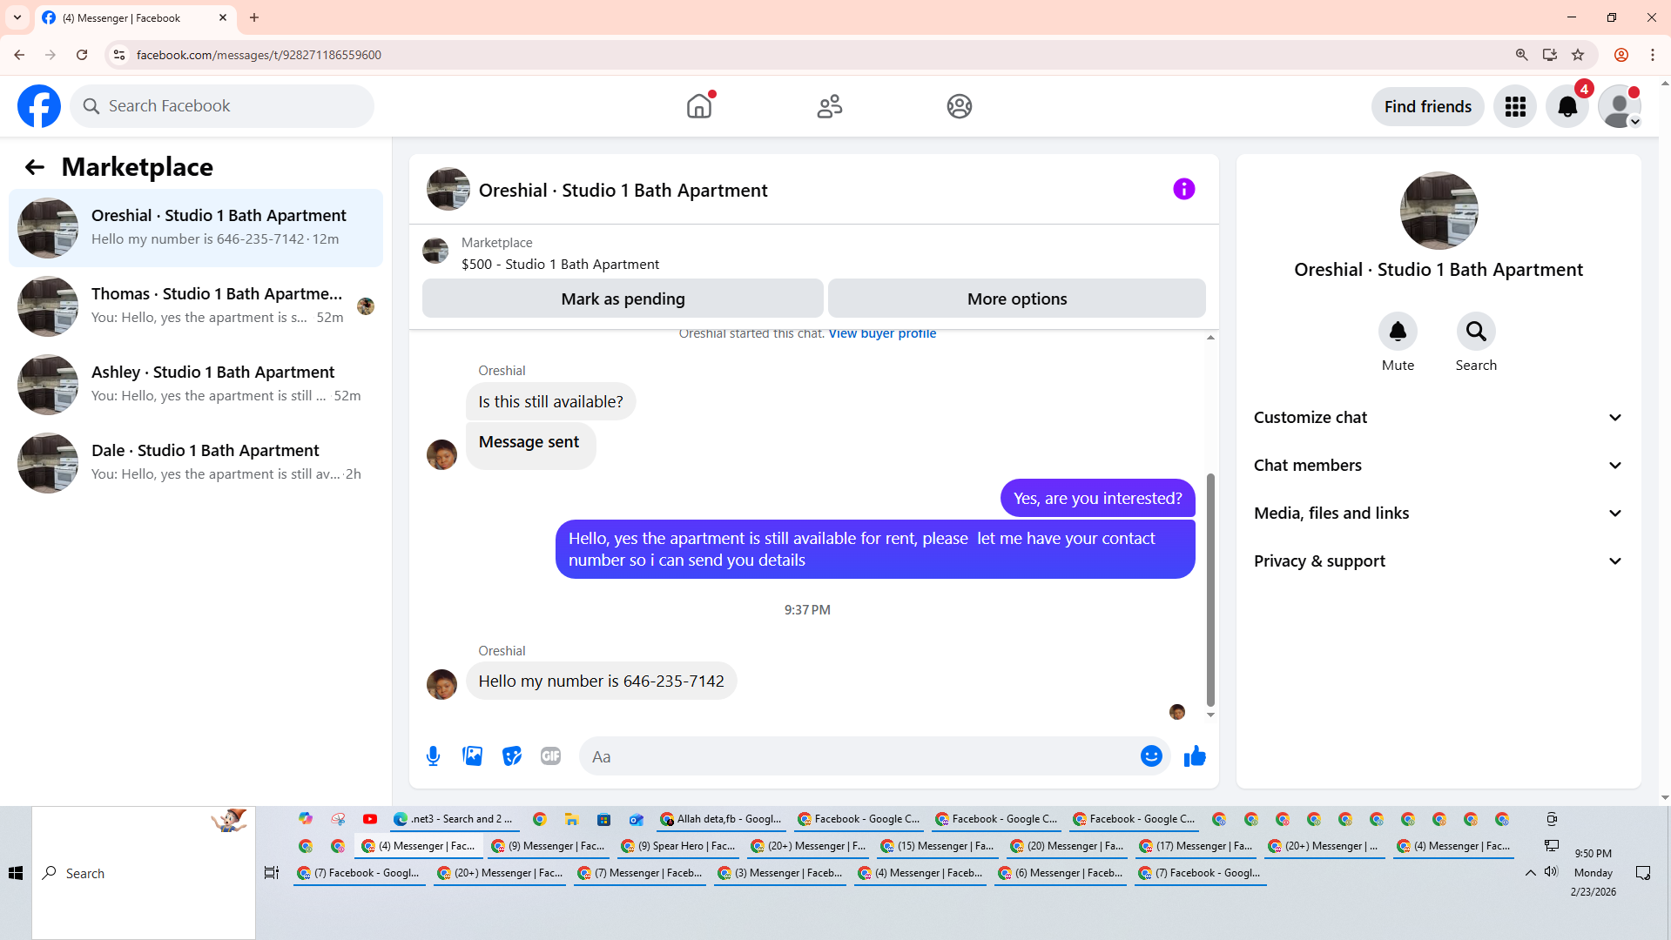Open the emoji picker smiley icon

(x=1151, y=756)
